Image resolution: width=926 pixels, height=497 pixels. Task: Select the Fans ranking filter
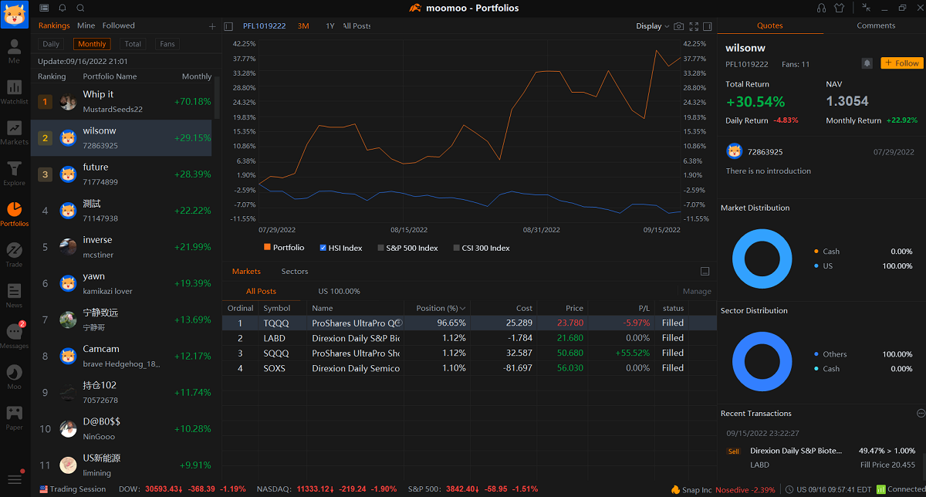tap(167, 44)
